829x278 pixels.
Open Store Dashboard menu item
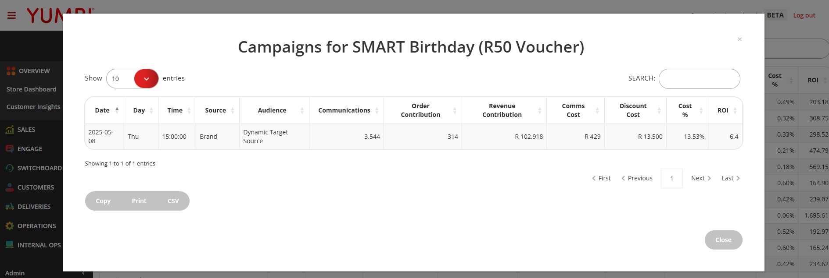(x=32, y=89)
